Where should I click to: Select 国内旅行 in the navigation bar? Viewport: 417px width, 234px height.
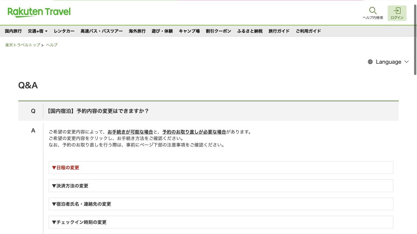(13, 31)
